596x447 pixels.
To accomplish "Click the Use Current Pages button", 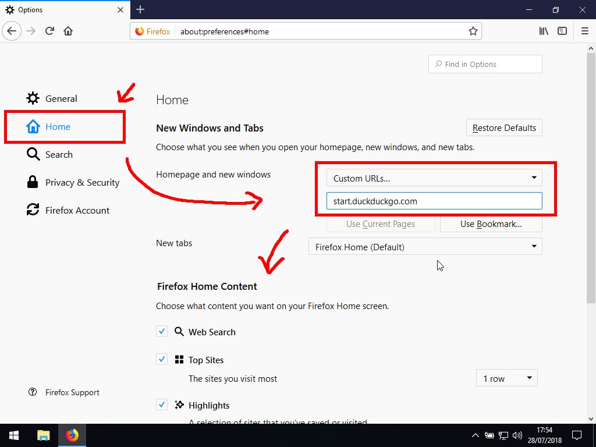I will (x=381, y=224).
